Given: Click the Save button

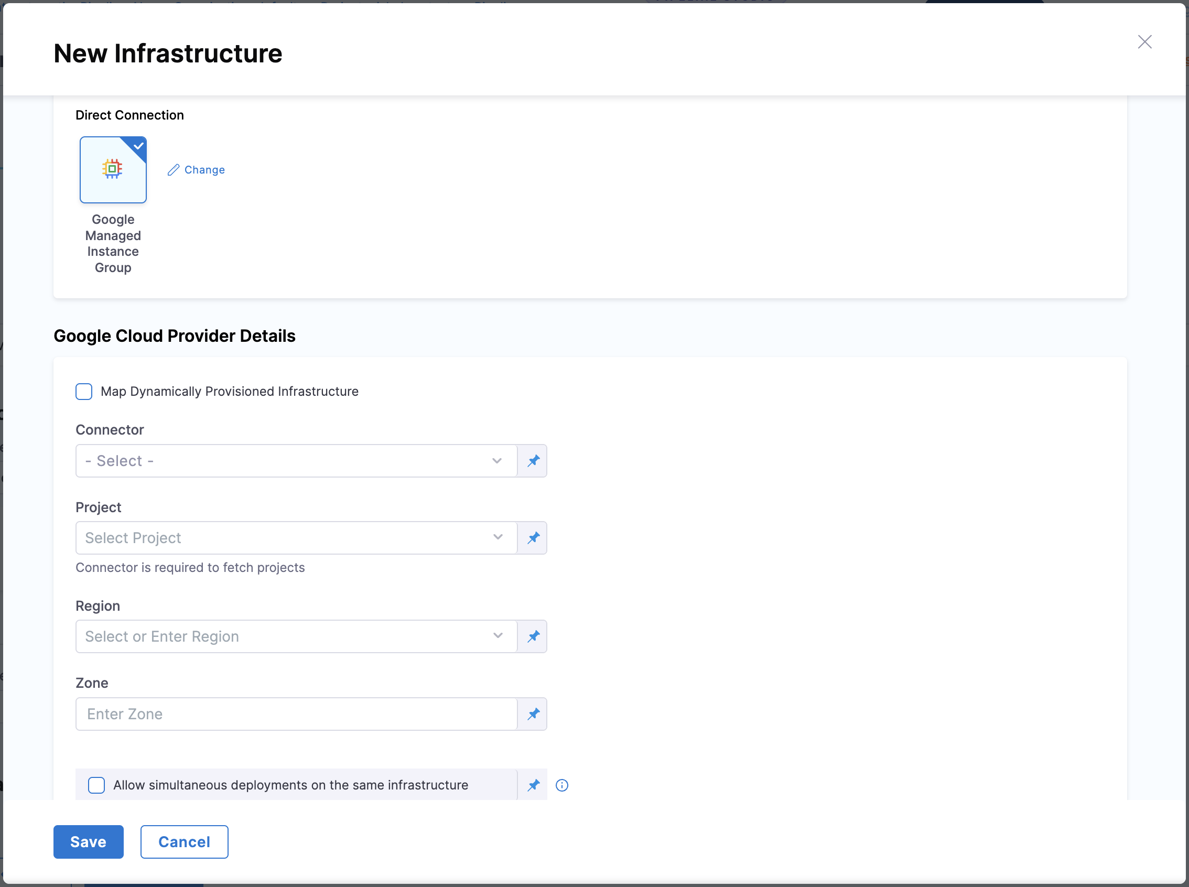Looking at the screenshot, I should tap(88, 841).
